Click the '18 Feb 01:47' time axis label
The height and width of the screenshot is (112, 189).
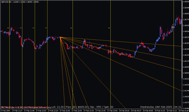[184, 110]
